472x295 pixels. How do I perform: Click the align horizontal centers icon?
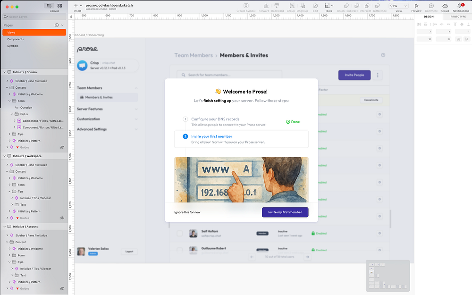[x=442, y=24]
